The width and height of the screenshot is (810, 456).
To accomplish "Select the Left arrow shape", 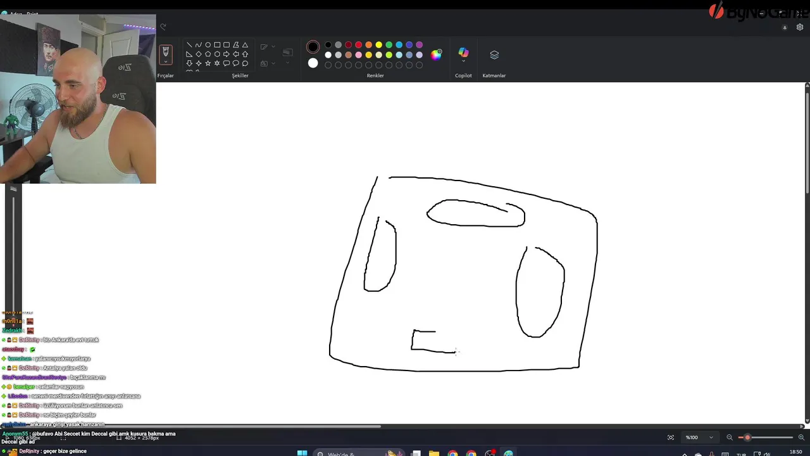I will 236,54.
